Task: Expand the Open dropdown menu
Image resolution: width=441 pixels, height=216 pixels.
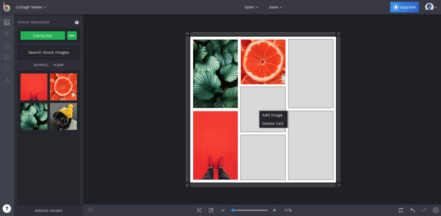Action: (251, 7)
